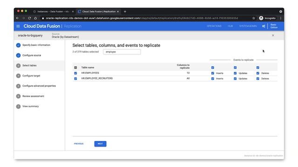298x167 pixels.
Task: Click the Columns to replicate header
Action: coord(183,66)
